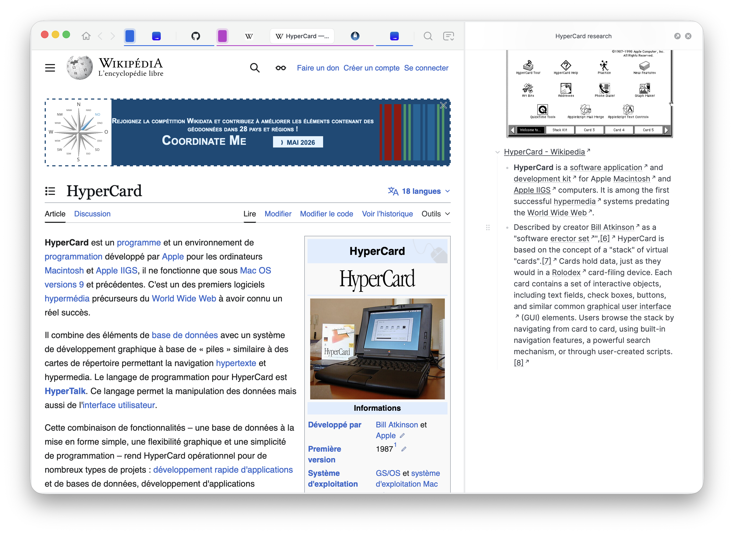Screen dimensions: 734x534
Task: Expand the Outils dropdown menu
Action: (436, 214)
